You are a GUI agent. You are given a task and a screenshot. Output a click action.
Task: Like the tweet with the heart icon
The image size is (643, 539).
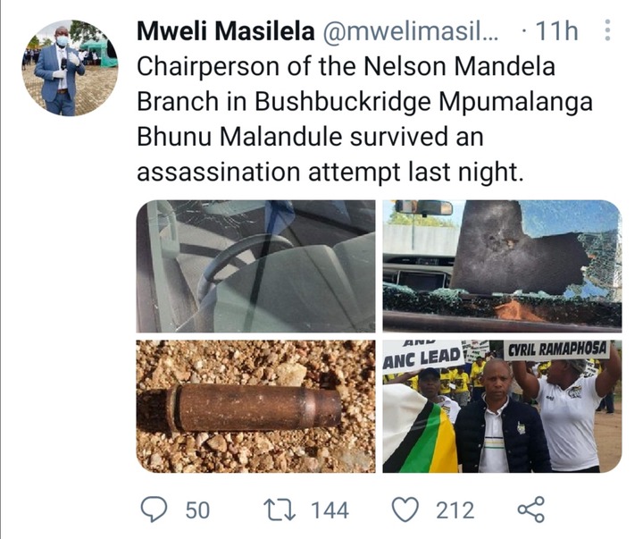(x=405, y=509)
